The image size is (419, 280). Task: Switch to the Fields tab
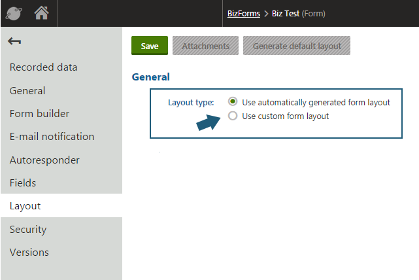coord(23,183)
